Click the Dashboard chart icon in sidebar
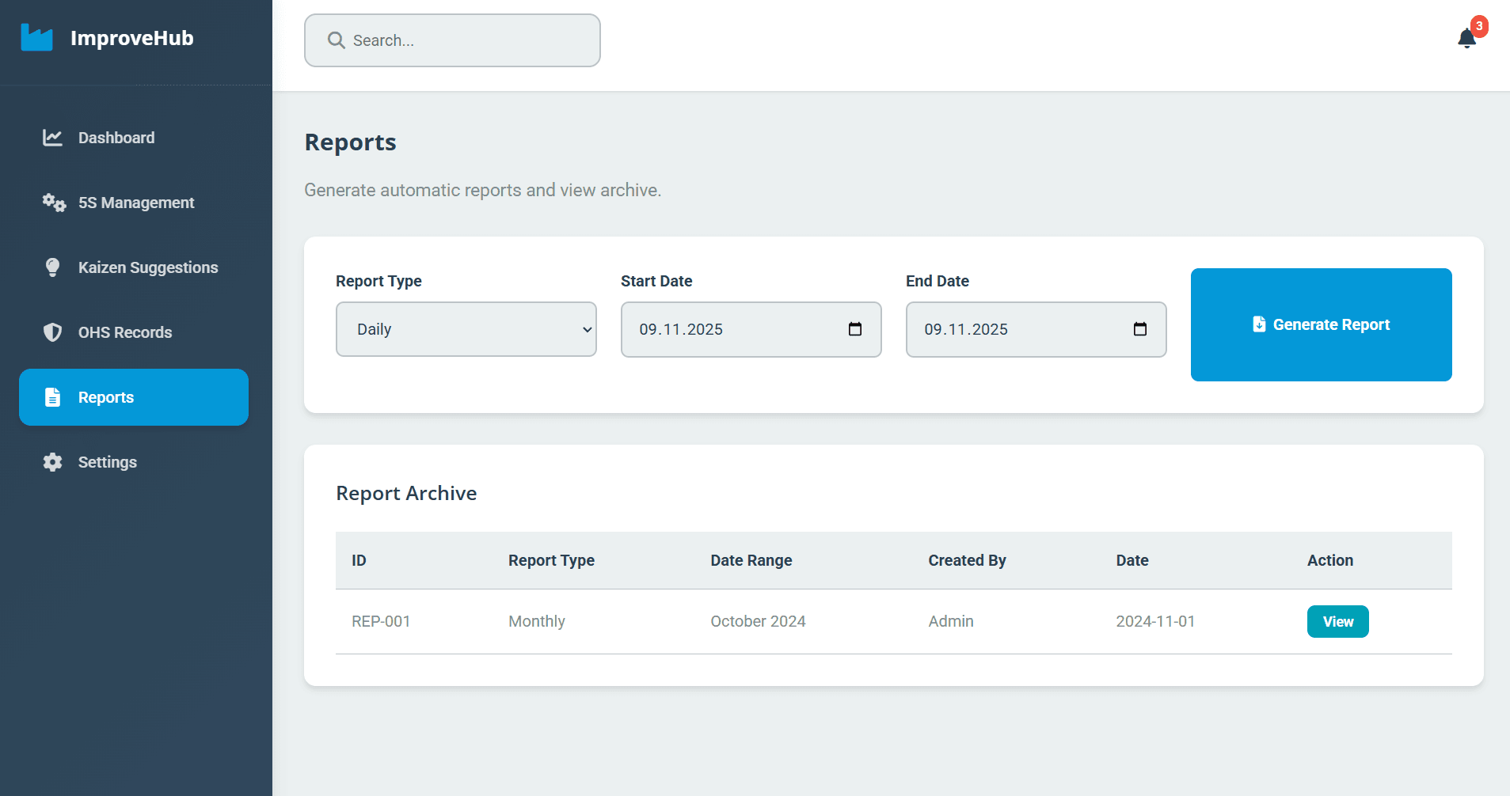Image resolution: width=1510 pixels, height=796 pixels. pos(52,138)
